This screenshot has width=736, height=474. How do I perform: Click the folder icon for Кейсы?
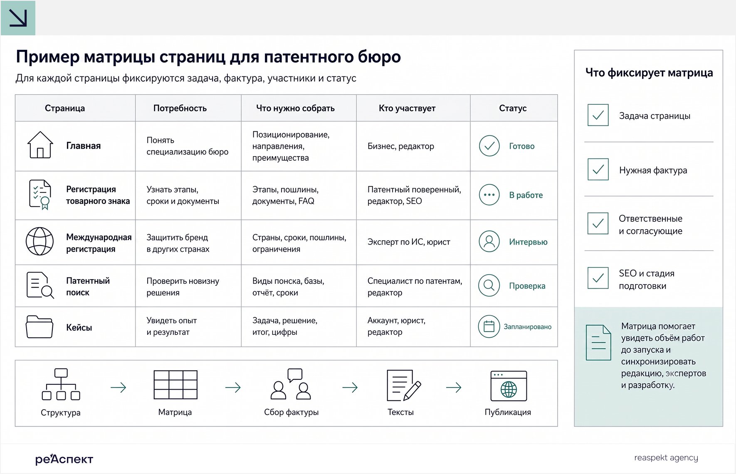click(40, 327)
